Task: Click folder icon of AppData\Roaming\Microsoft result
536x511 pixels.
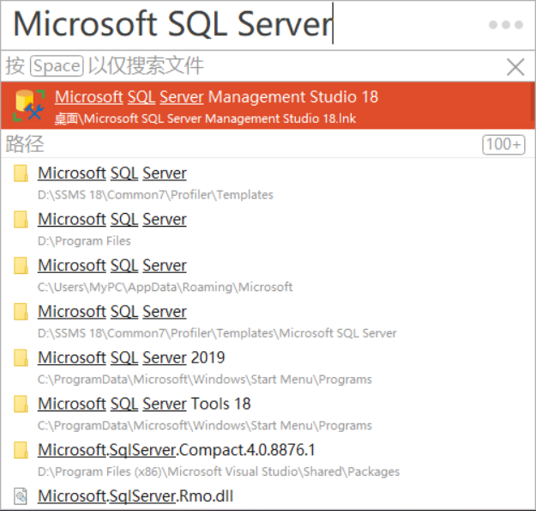Action: [21, 266]
